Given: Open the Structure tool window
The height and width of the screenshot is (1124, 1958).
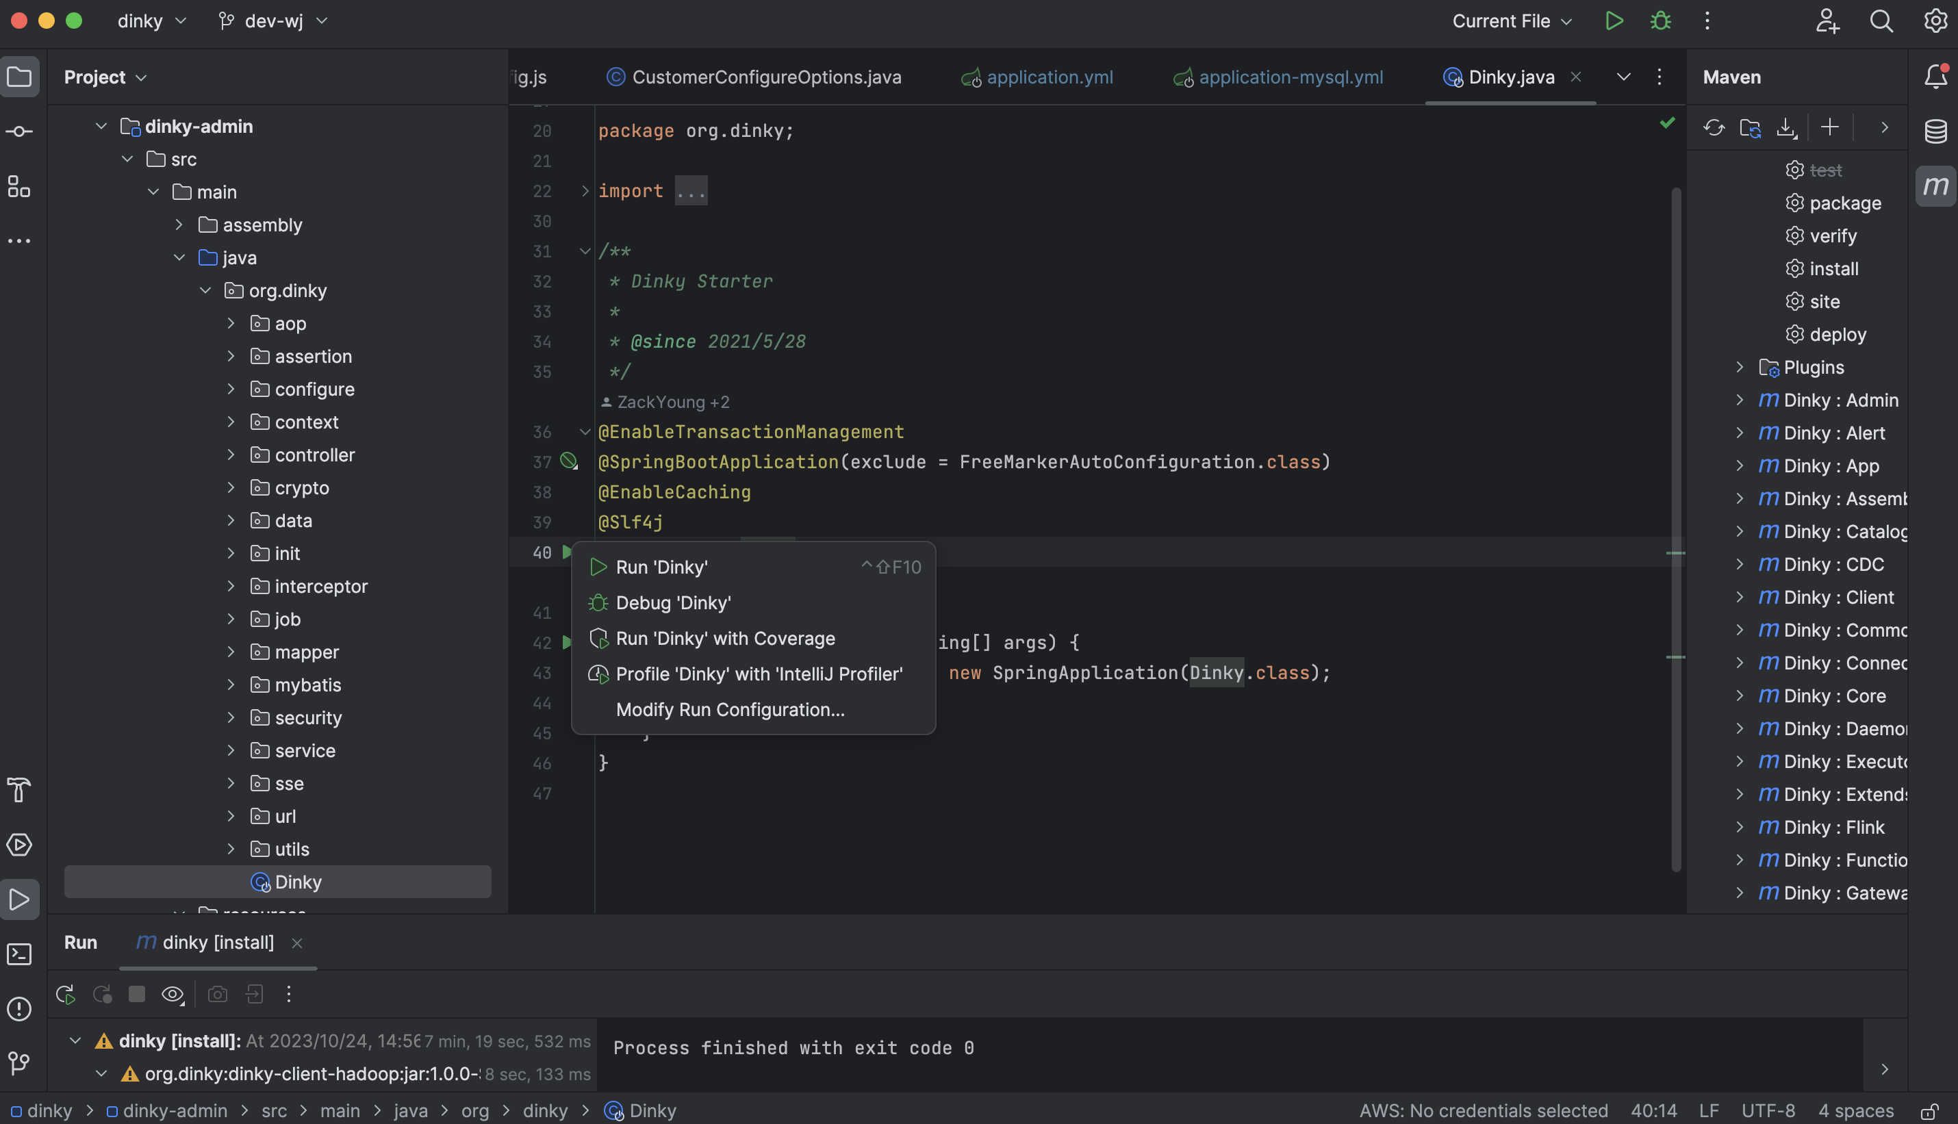Looking at the screenshot, I should point(19,187).
